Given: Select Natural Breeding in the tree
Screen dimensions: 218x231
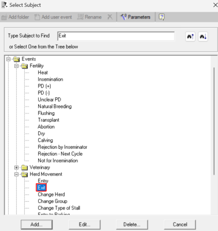Looking at the screenshot, I should [x=55, y=107].
